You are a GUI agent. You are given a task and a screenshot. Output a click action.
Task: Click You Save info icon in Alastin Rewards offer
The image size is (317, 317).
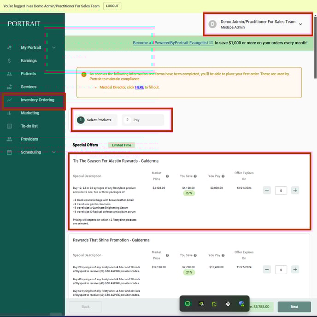click(195, 176)
